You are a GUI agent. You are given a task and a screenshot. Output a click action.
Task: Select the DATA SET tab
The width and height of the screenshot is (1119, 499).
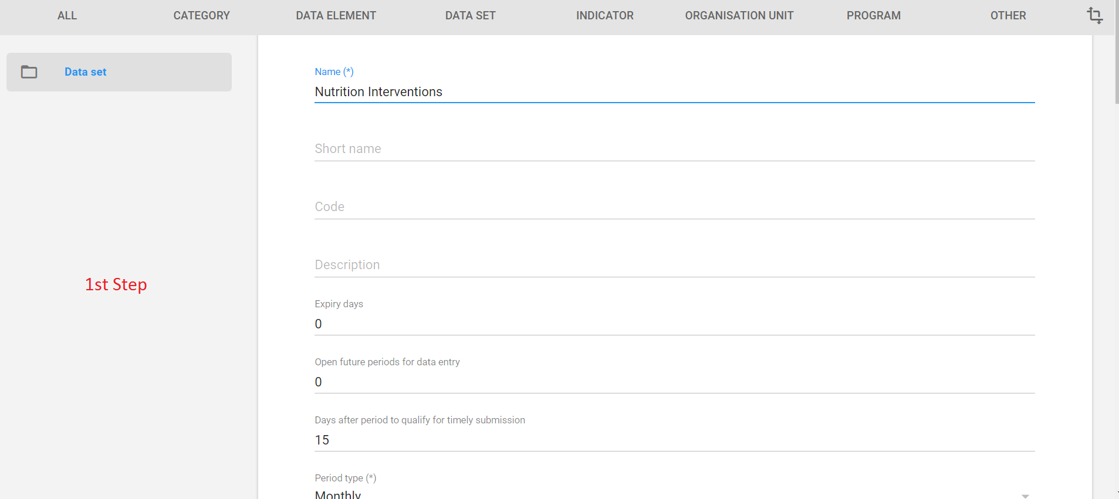[470, 16]
